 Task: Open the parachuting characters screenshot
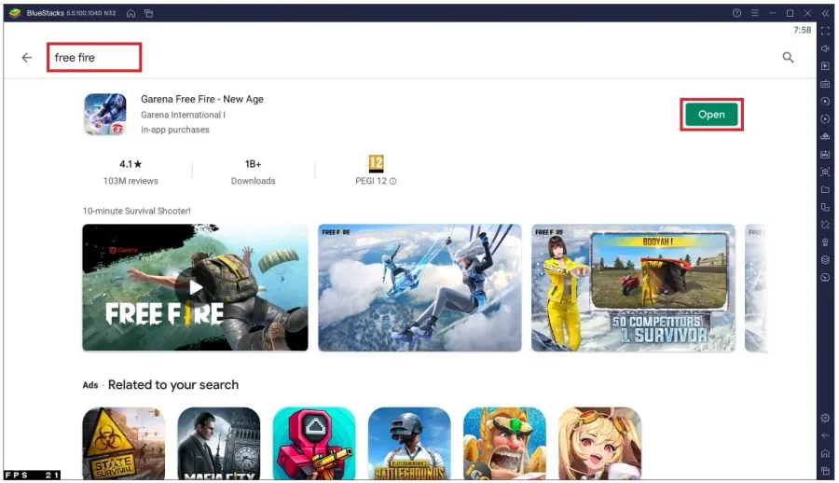pos(419,287)
